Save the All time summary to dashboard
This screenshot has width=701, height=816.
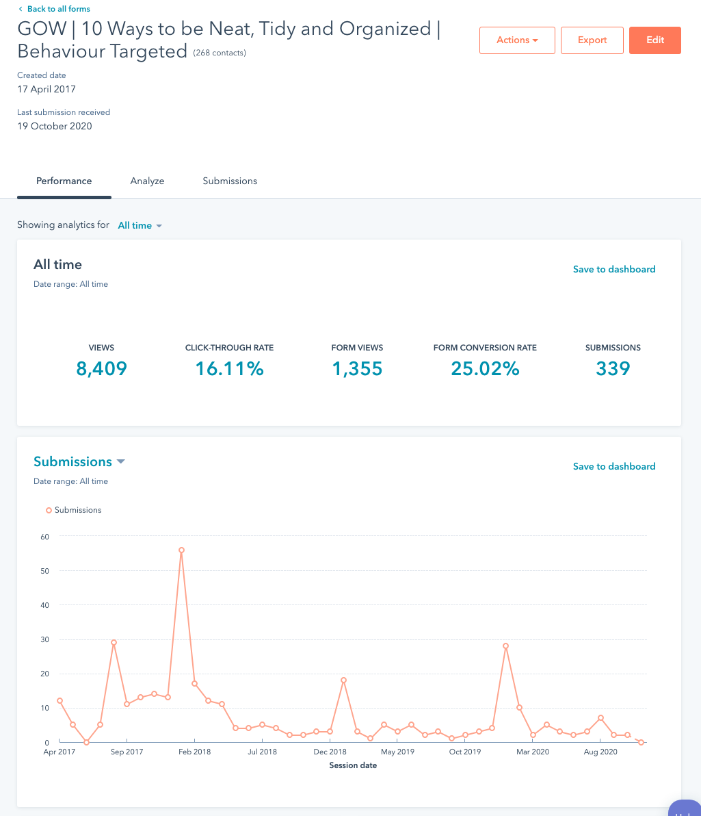613,269
